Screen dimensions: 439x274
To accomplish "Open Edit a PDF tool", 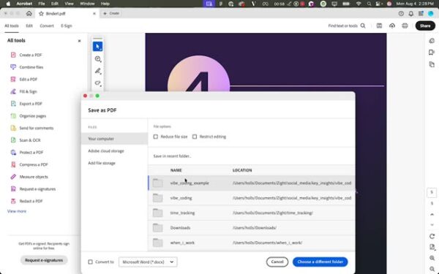I will pos(24,80).
